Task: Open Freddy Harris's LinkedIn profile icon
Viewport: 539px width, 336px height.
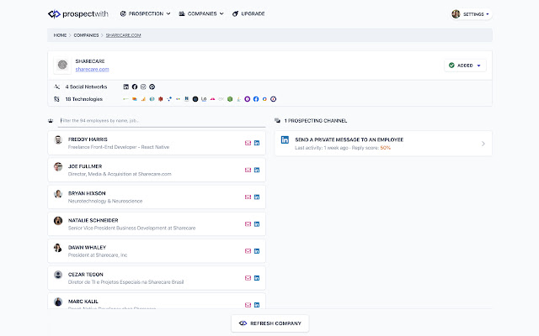Action: 257,143
